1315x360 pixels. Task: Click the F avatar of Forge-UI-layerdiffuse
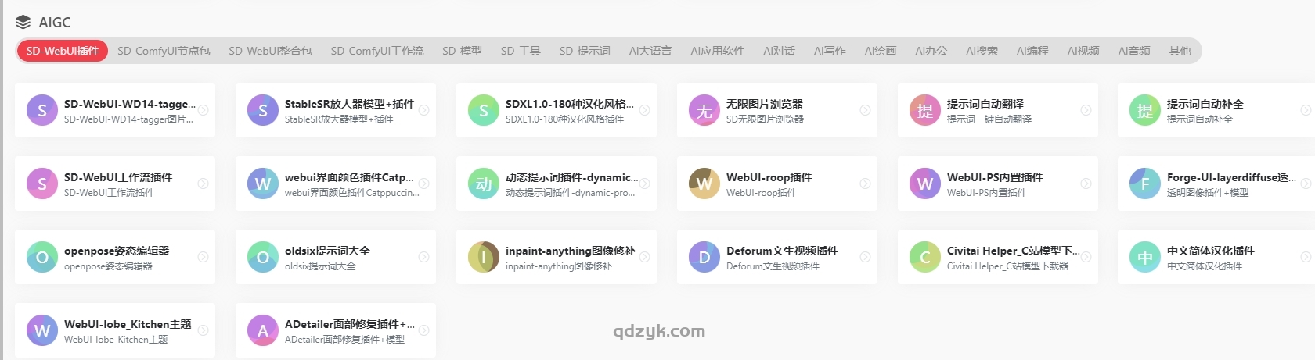coord(1145,184)
